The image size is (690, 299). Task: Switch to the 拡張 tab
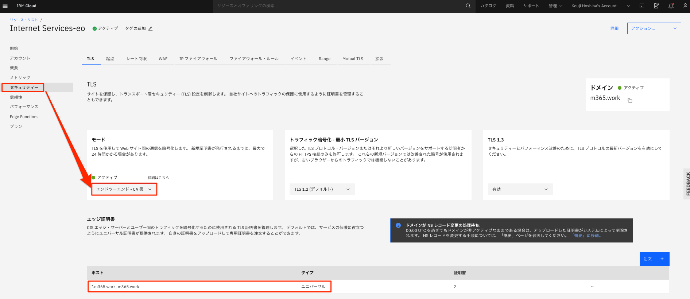(379, 59)
